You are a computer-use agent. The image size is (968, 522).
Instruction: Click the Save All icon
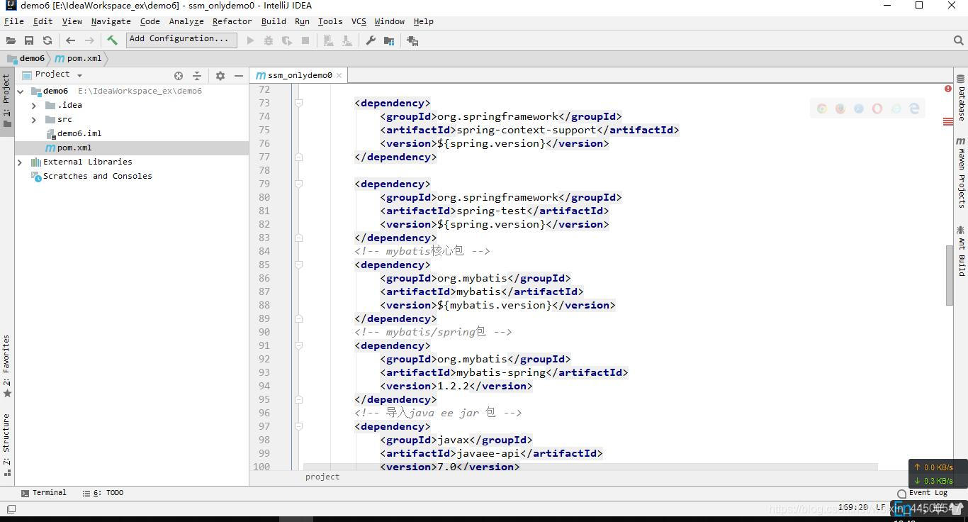[29, 40]
